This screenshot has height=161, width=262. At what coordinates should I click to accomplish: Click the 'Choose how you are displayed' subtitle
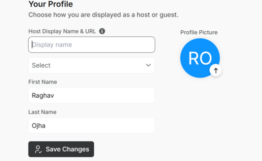pos(103,15)
